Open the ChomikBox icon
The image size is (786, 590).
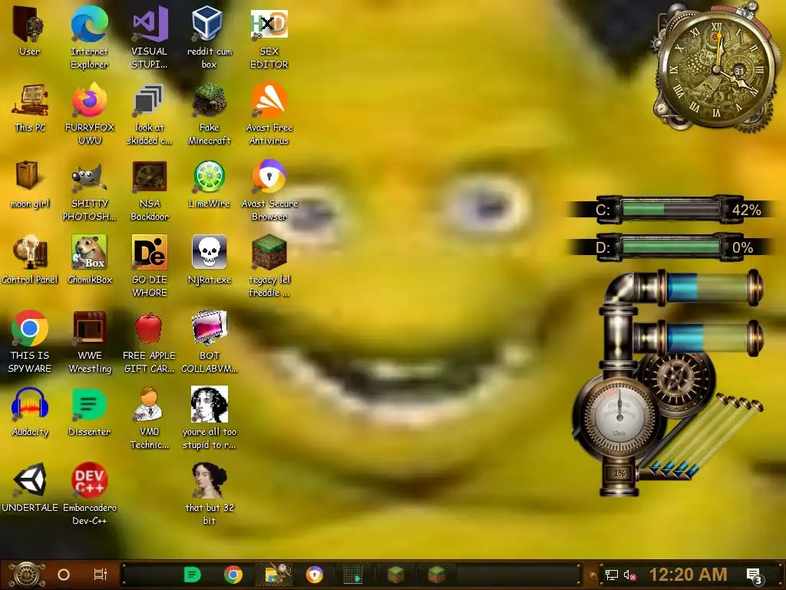click(89, 252)
